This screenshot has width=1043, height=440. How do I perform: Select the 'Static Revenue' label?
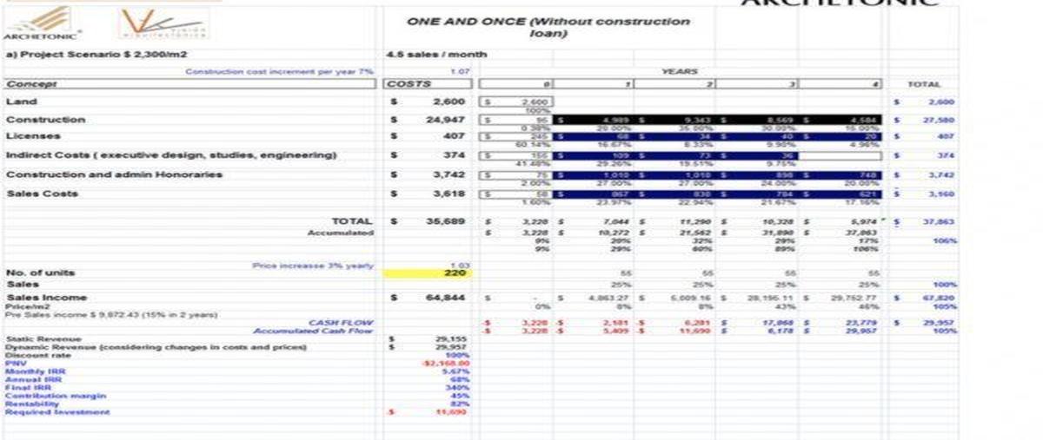(x=43, y=338)
